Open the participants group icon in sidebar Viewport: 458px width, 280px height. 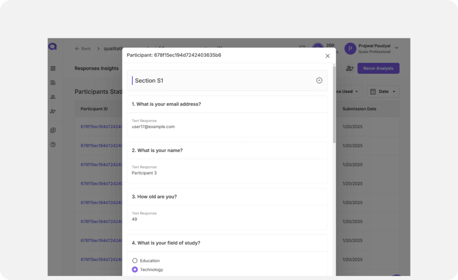coord(53,97)
